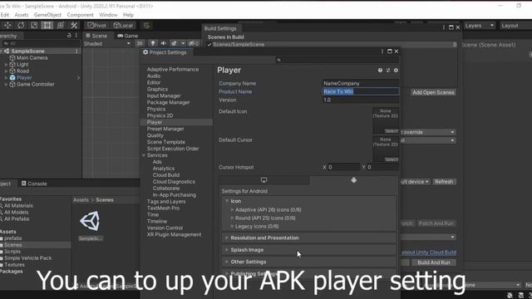Toggle Scenes/SampleScene build checkbox
This screenshot has width=532, height=299.
(x=209, y=44)
